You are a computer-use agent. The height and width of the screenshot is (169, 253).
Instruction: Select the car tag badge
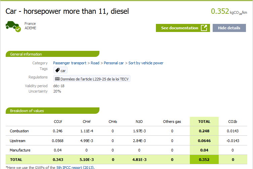60,70
